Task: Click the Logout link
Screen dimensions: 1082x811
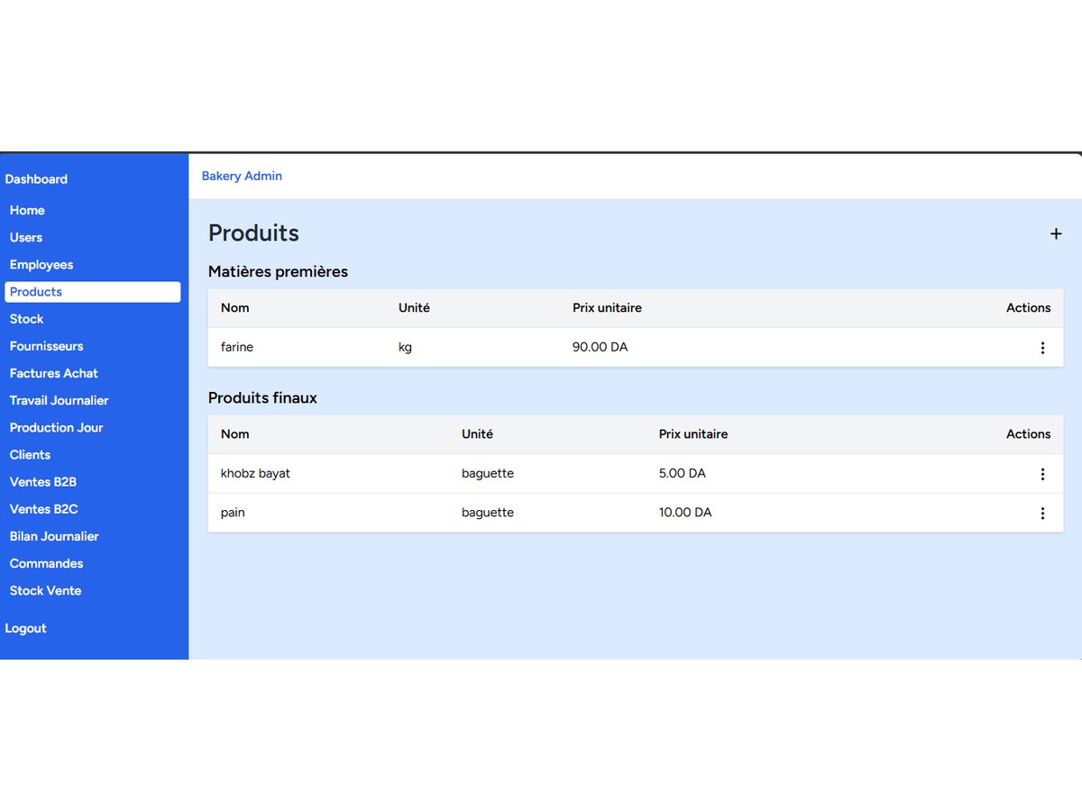Action: [25, 628]
